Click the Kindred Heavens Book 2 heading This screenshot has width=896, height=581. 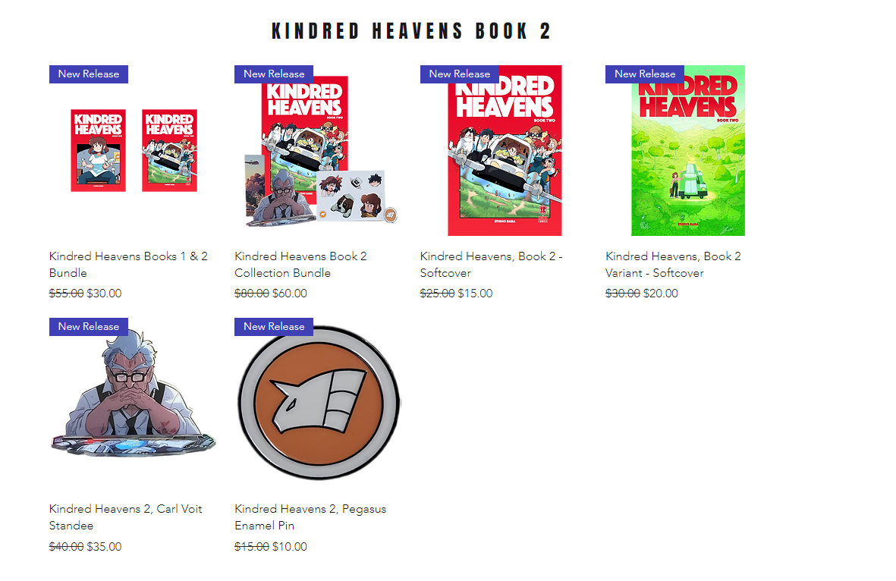(411, 31)
